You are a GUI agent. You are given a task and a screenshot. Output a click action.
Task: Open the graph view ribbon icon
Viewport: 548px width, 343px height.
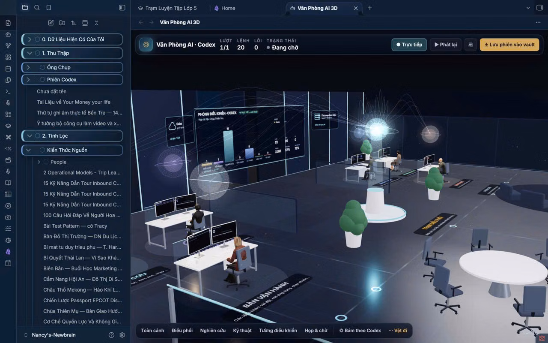(x=8, y=45)
